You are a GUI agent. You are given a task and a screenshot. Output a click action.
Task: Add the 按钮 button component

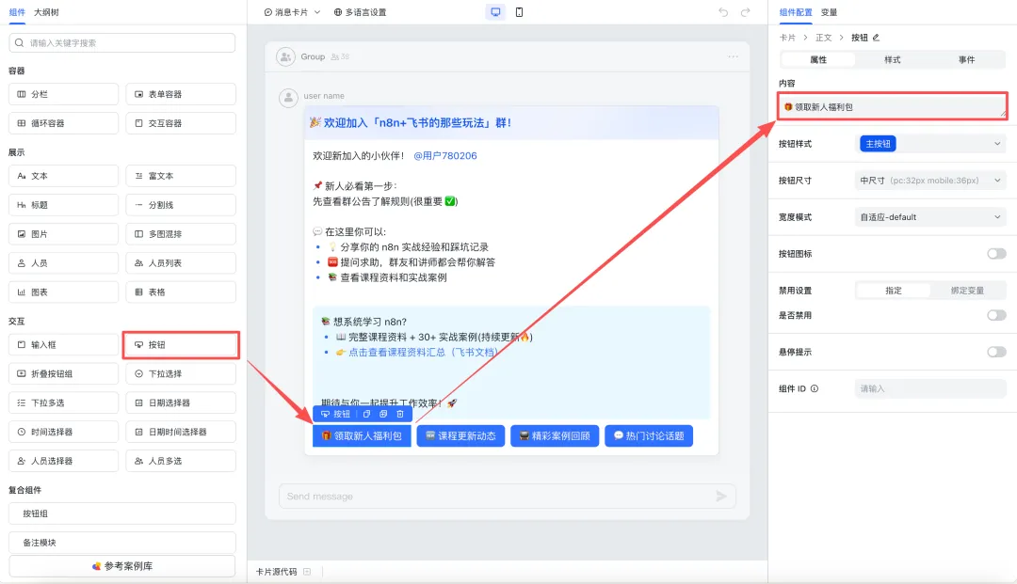(x=181, y=344)
